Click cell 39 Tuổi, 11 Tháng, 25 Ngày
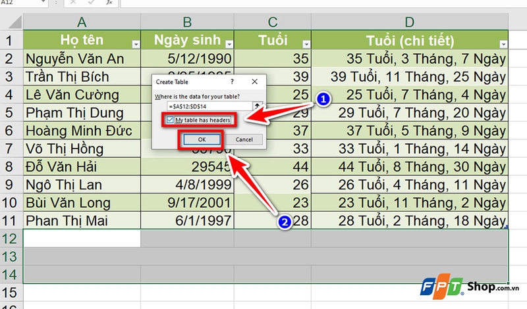Viewport: 527px width, 309px height. (x=410, y=77)
